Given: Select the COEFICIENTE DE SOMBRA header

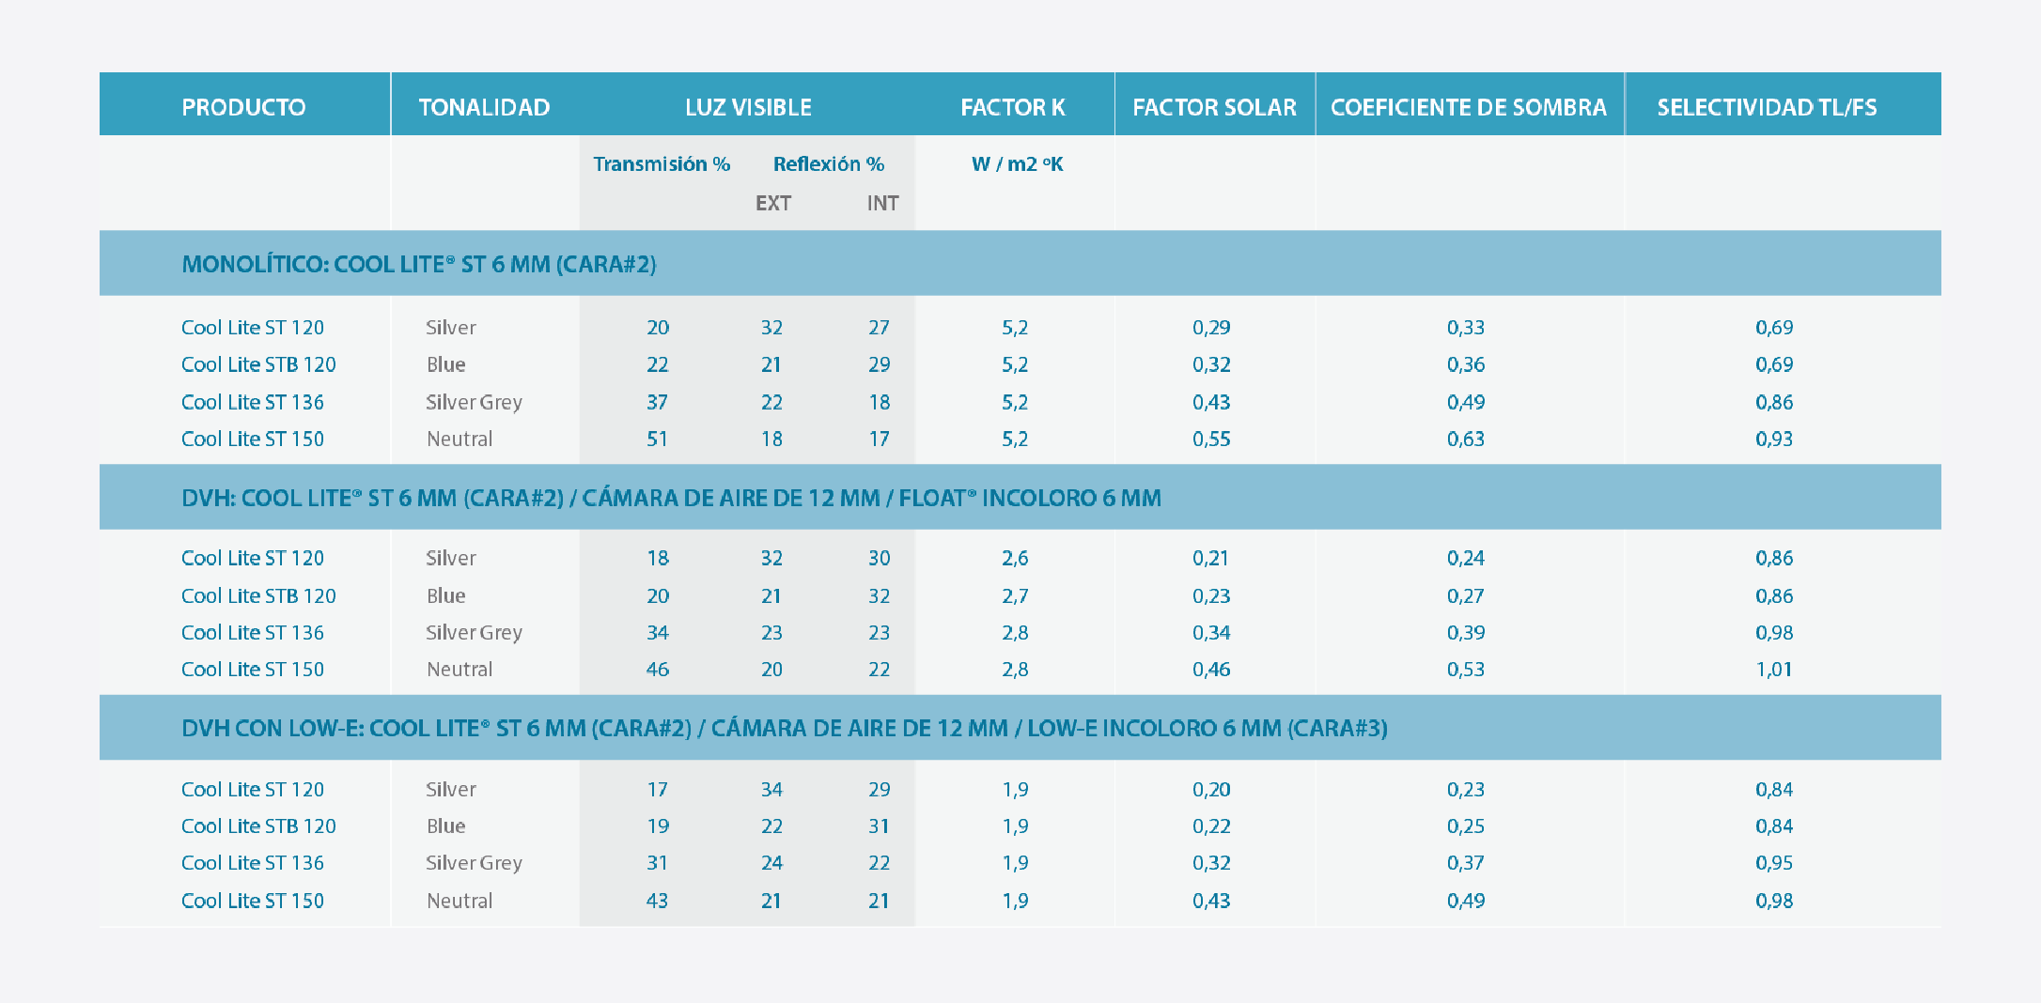Looking at the screenshot, I should [1469, 107].
